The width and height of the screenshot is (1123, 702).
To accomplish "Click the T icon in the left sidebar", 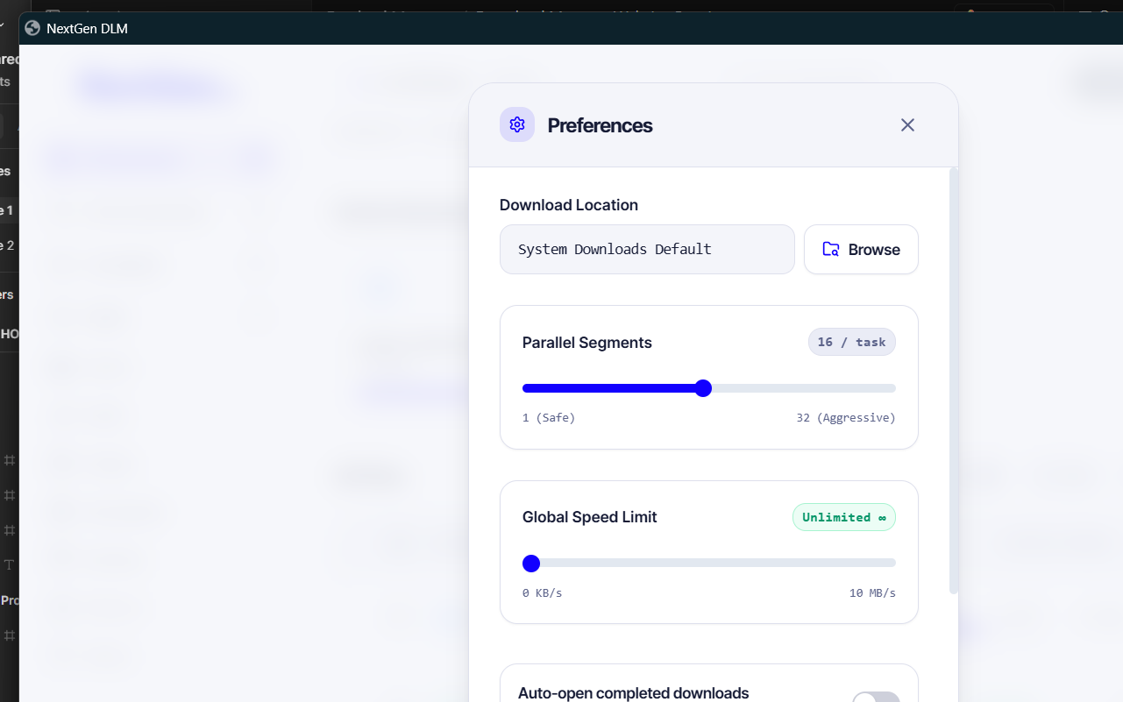I will click(10, 565).
